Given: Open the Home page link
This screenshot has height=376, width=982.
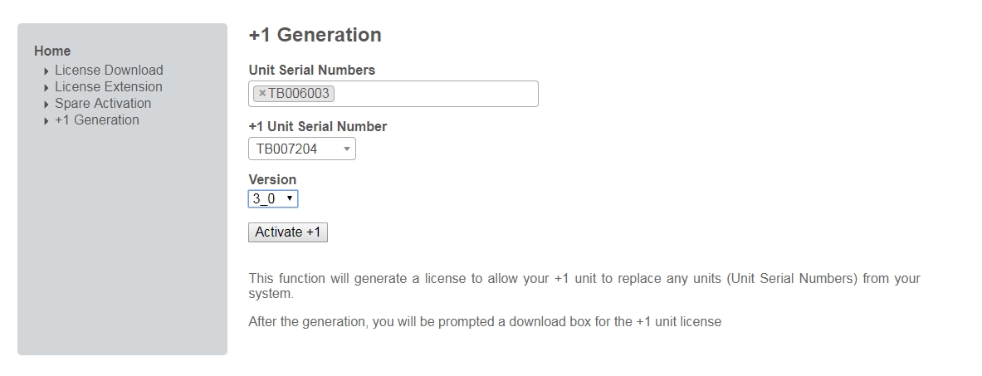Looking at the screenshot, I should click(52, 51).
